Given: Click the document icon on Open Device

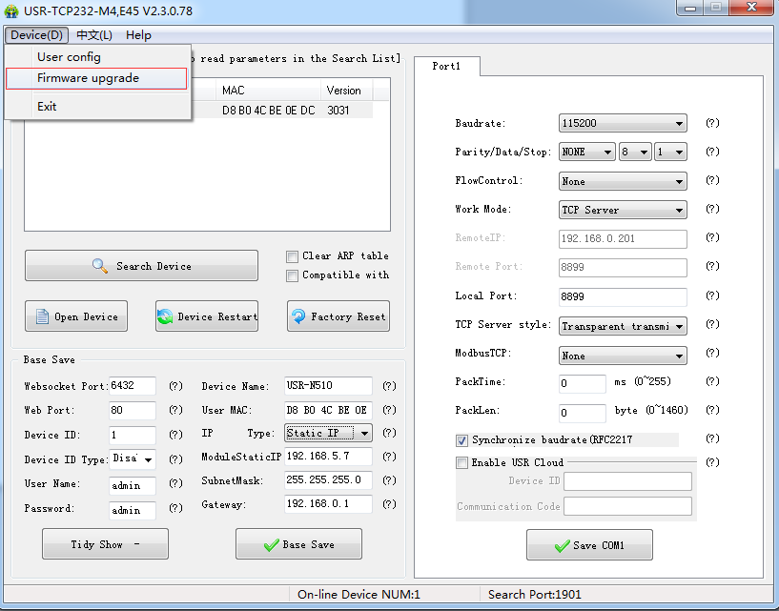Looking at the screenshot, I should click(42, 316).
